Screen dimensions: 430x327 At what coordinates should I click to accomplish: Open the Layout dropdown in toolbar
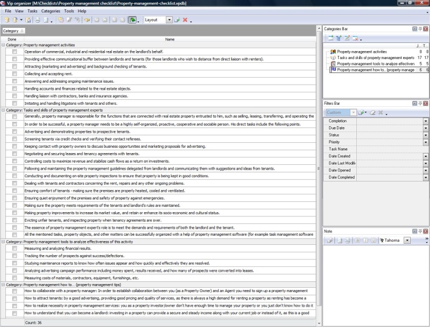(x=169, y=20)
